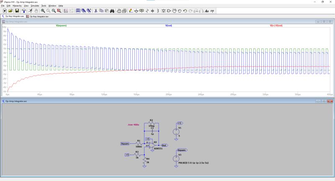Open a file with the folder icon
Screen dimensions: 335x181
point(10,11)
